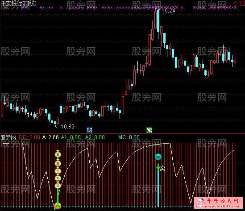Click the DD: 3.00 indicator value
The height and width of the screenshot is (211, 245).
(29, 137)
